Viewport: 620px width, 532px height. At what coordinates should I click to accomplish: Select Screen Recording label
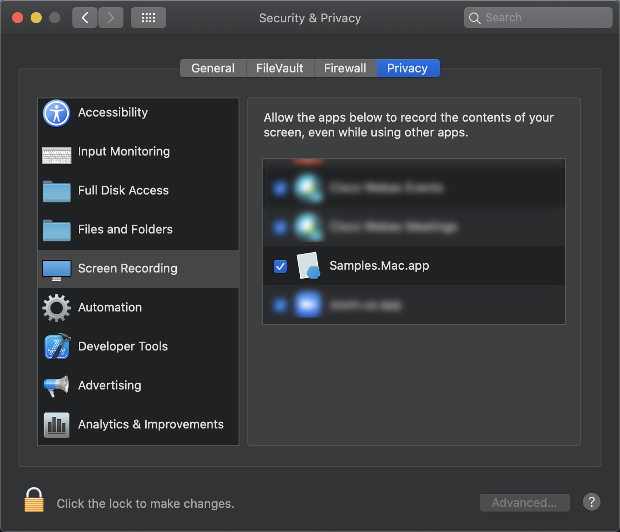coord(128,268)
